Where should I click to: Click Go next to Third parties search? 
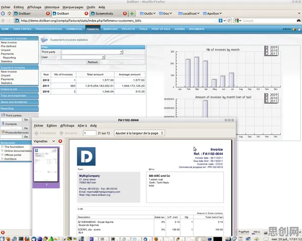tap(26, 119)
